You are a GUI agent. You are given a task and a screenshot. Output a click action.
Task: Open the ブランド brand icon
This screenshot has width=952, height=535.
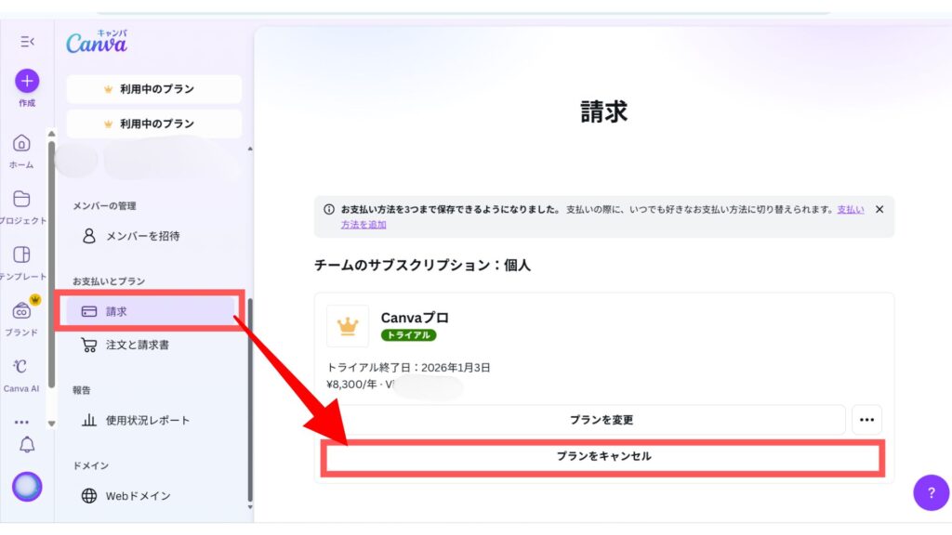point(21,311)
